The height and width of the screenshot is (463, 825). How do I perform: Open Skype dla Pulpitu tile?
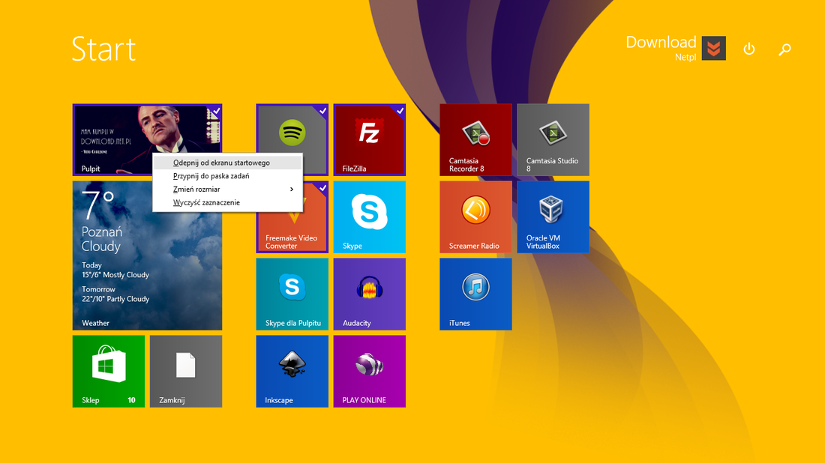click(x=292, y=294)
